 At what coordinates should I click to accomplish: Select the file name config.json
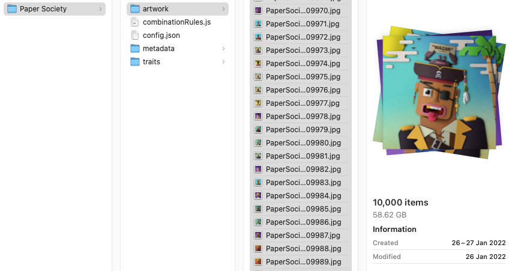161,35
